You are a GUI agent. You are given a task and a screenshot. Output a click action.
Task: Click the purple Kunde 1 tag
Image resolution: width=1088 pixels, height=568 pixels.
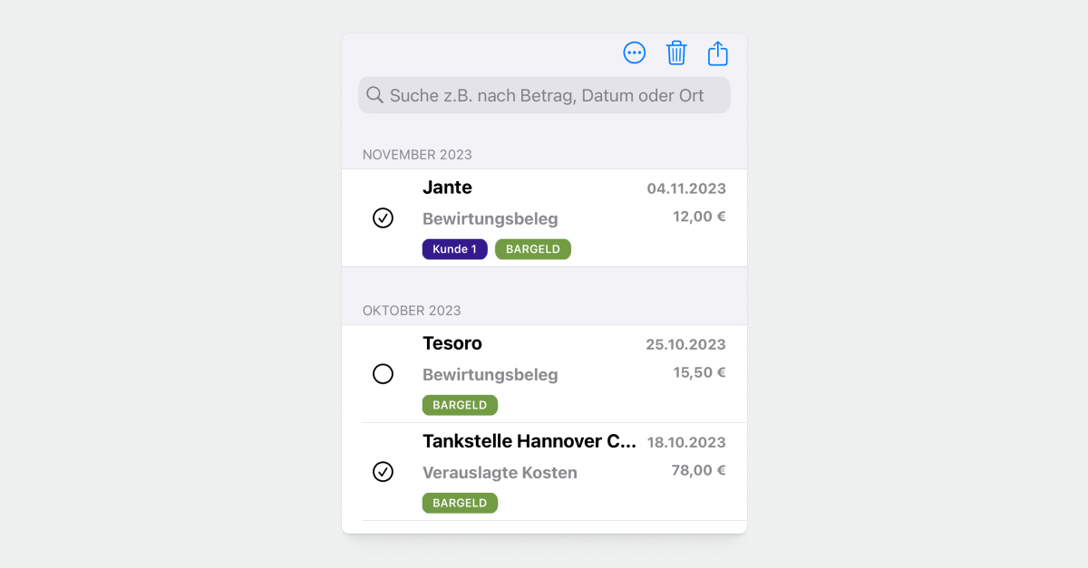(x=454, y=249)
